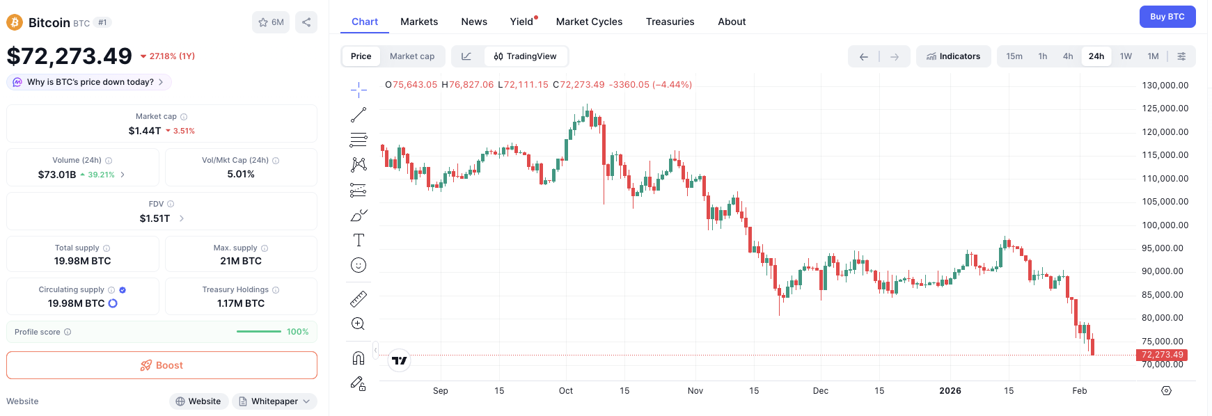
Task: Switch chart view to Market cap
Action: [x=412, y=56]
